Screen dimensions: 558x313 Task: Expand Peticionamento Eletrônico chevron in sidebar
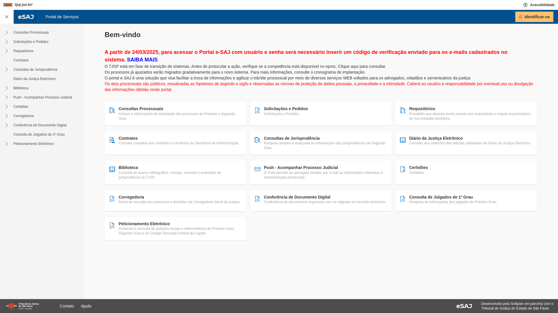[x=6, y=144]
